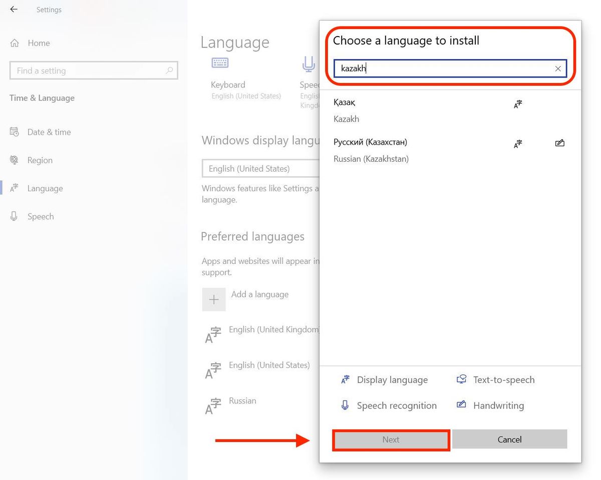Click the Speech recognition microphone legend icon
This screenshot has width=601, height=480.
point(345,405)
